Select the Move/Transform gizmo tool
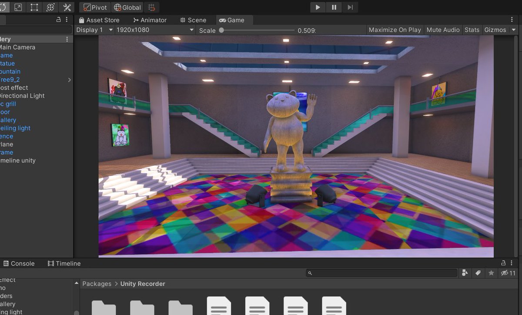This screenshot has height=315, width=522. (x=50, y=7)
